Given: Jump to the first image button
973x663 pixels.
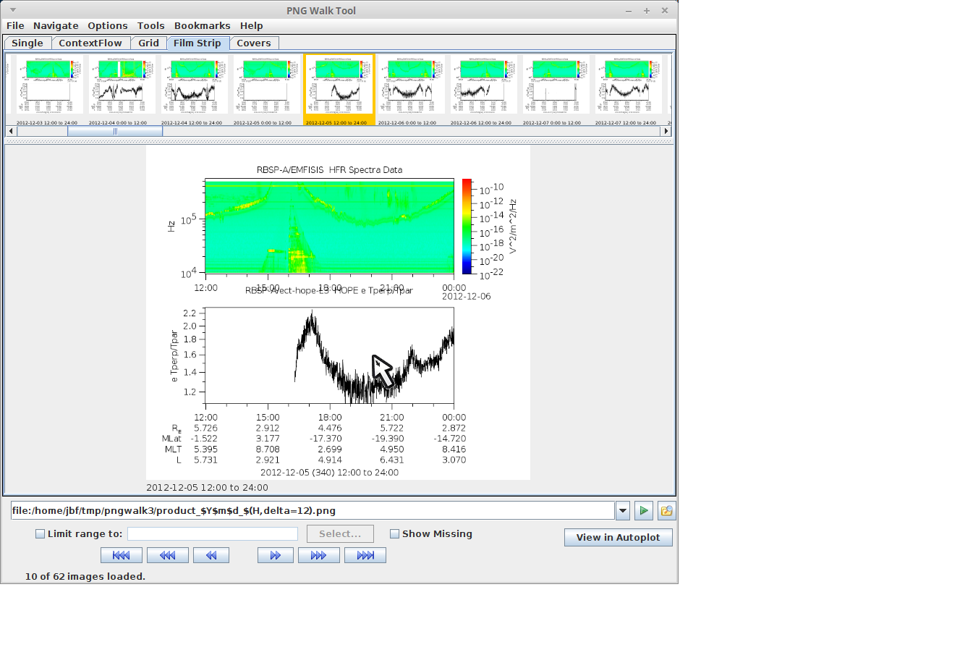Looking at the screenshot, I should 121,555.
